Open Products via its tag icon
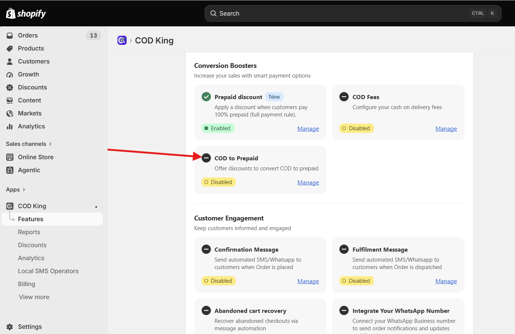515x334 pixels. [x=10, y=48]
